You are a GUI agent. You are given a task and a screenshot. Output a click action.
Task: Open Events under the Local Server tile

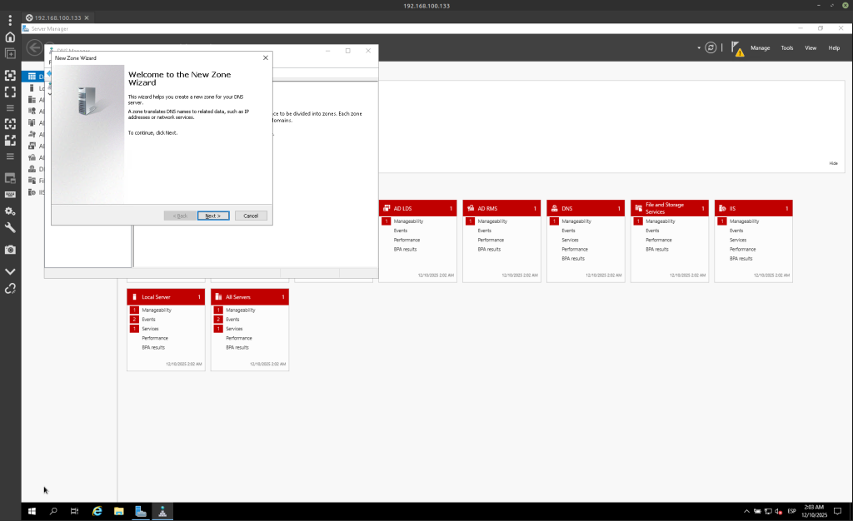pyautogui.click(x=149, y=320)
